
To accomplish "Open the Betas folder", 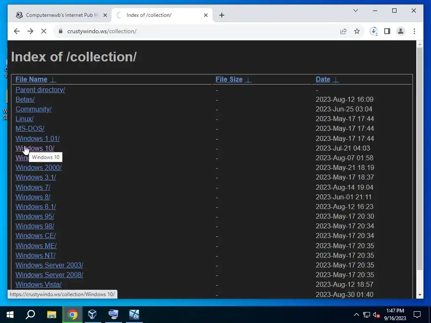I will pos(25,99).
